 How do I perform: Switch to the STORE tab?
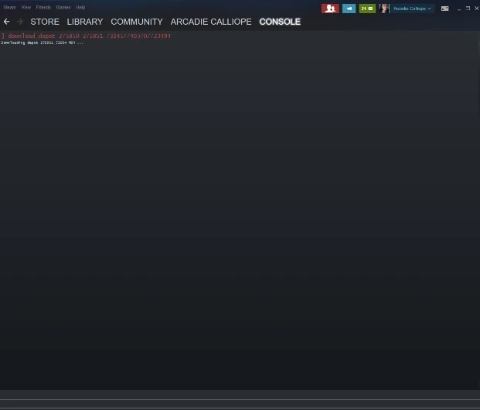pyautogui.click(x=45, y=22)
